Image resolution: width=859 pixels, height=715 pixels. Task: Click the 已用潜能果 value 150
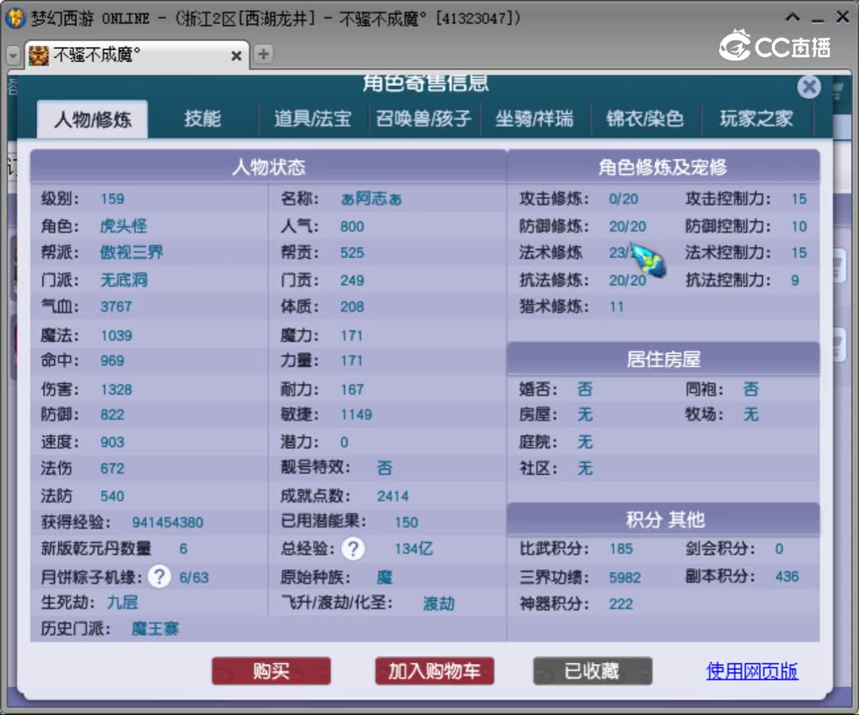pyautogui.click(x=406, y=522)
